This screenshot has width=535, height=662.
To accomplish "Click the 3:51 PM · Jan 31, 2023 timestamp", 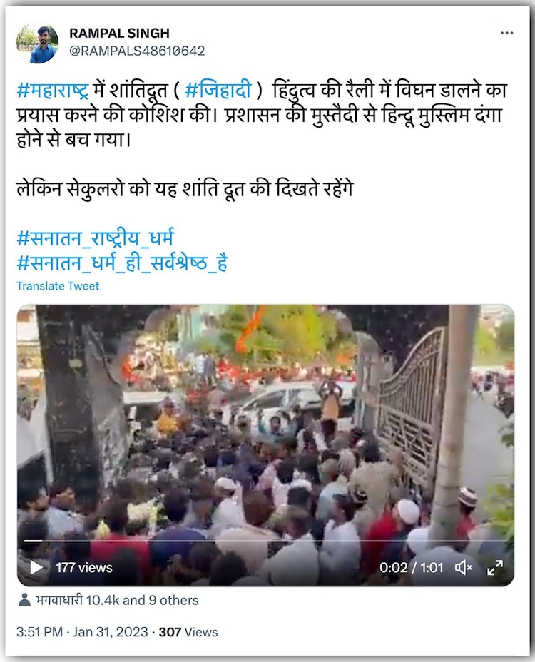I will point(82,632).
